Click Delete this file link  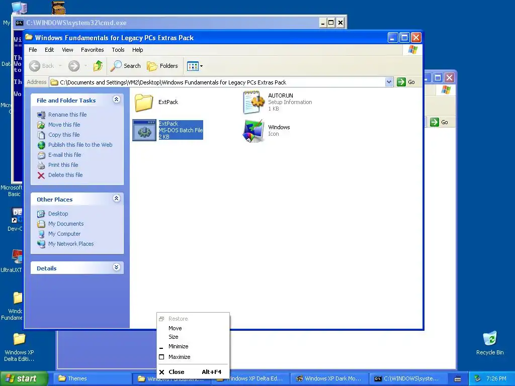[x=65, y=175]
